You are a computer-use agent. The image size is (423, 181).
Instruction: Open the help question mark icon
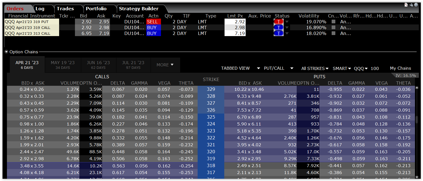click(x=416, y=5)
